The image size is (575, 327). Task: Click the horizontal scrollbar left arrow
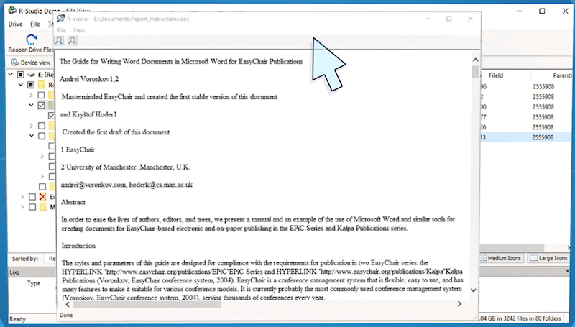[62, 304]
